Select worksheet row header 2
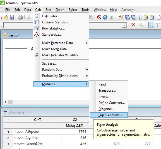The height and width of the screenshot is (149, 161). (8, 138)
